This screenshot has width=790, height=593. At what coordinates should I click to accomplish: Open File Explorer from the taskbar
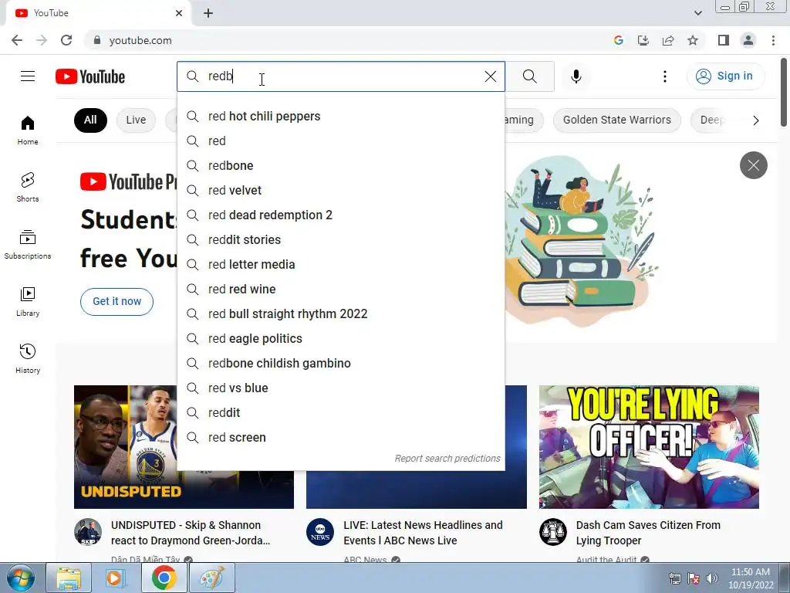69,578
